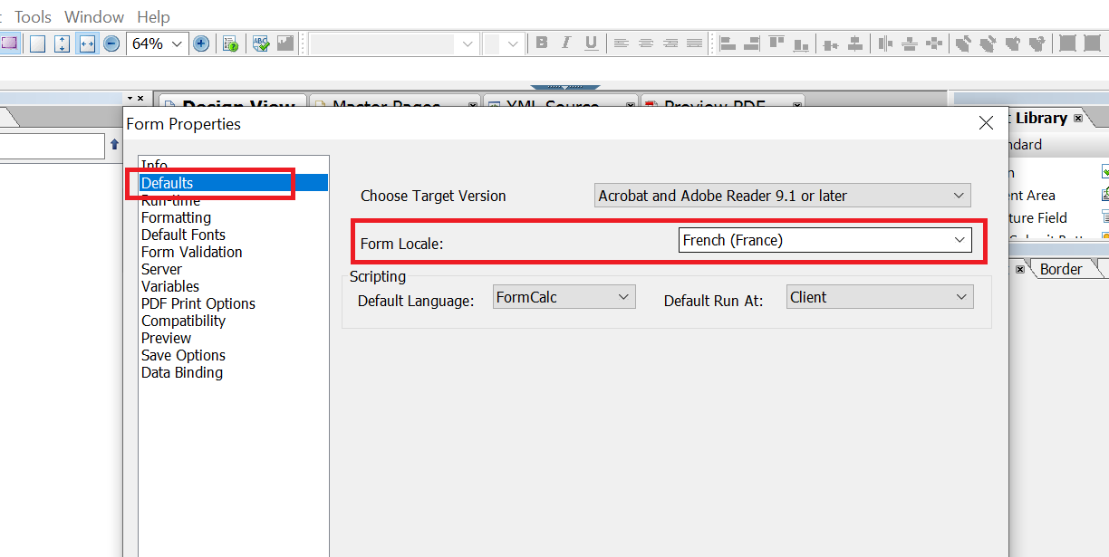Click the Distribute Across icon
The image size is (1109, 557).
click(x=886, y=43)
